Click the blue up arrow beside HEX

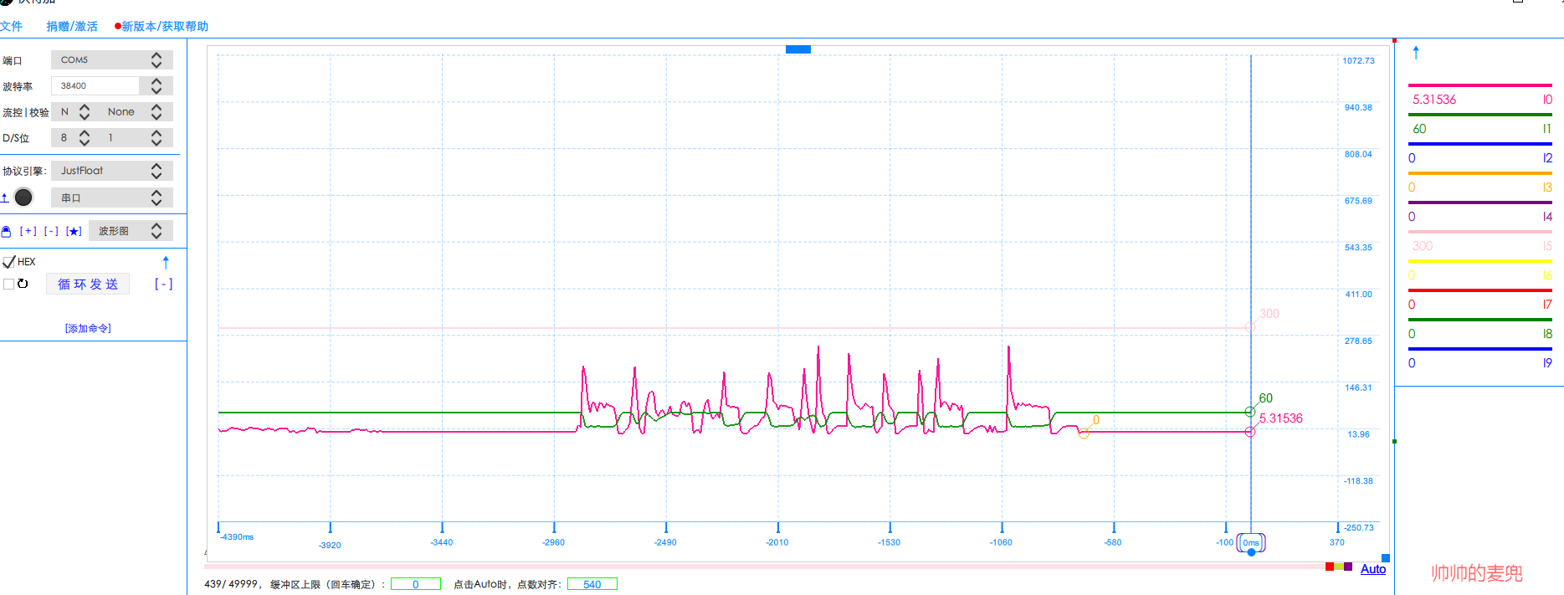click(x=166, y=262)
